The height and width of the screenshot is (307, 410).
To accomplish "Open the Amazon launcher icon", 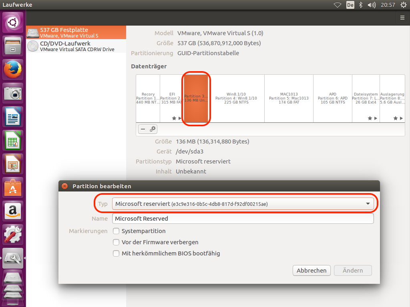I will point(13,211).
